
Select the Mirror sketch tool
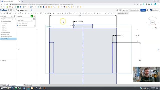63,13
